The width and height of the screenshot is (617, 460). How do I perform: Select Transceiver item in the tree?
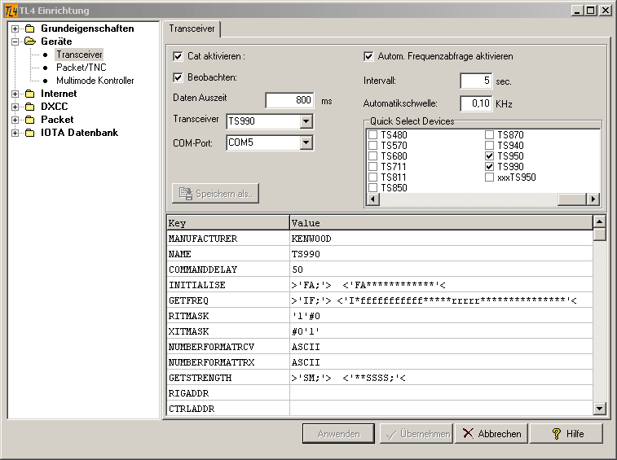coord(79,55)
